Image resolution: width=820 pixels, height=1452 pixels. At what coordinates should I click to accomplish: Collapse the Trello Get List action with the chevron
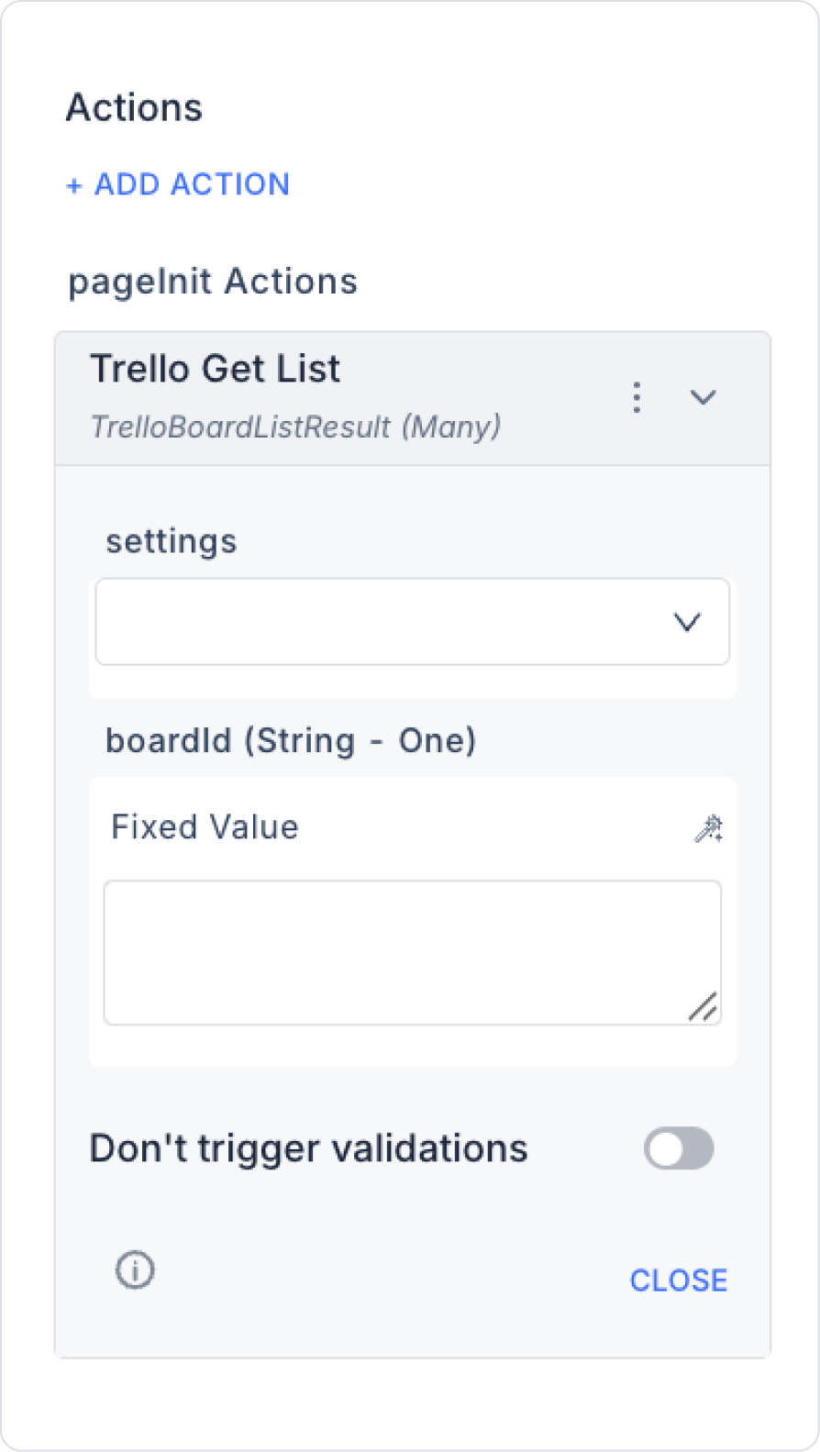click(x=703, y=397)
